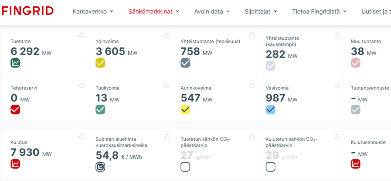Open the green Tuotanto chart icon
The width and height of the screenshot is (391, 181).
pos(15,63)
